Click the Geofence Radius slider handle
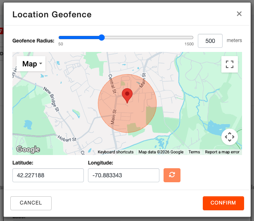The image size is (254, 221). pos(102,38)
